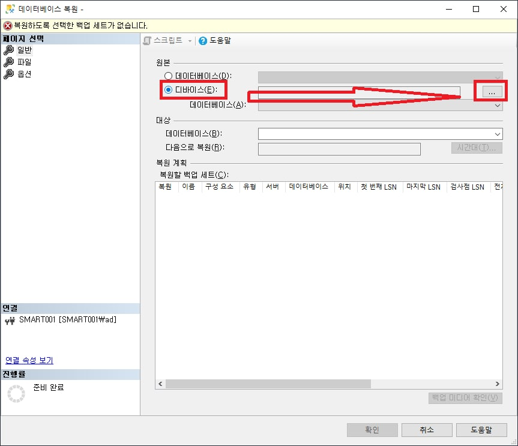Select the 데이터베이스(D) source radio button
The width and height of the screenshot is (518, 446).
click(168, 76)
